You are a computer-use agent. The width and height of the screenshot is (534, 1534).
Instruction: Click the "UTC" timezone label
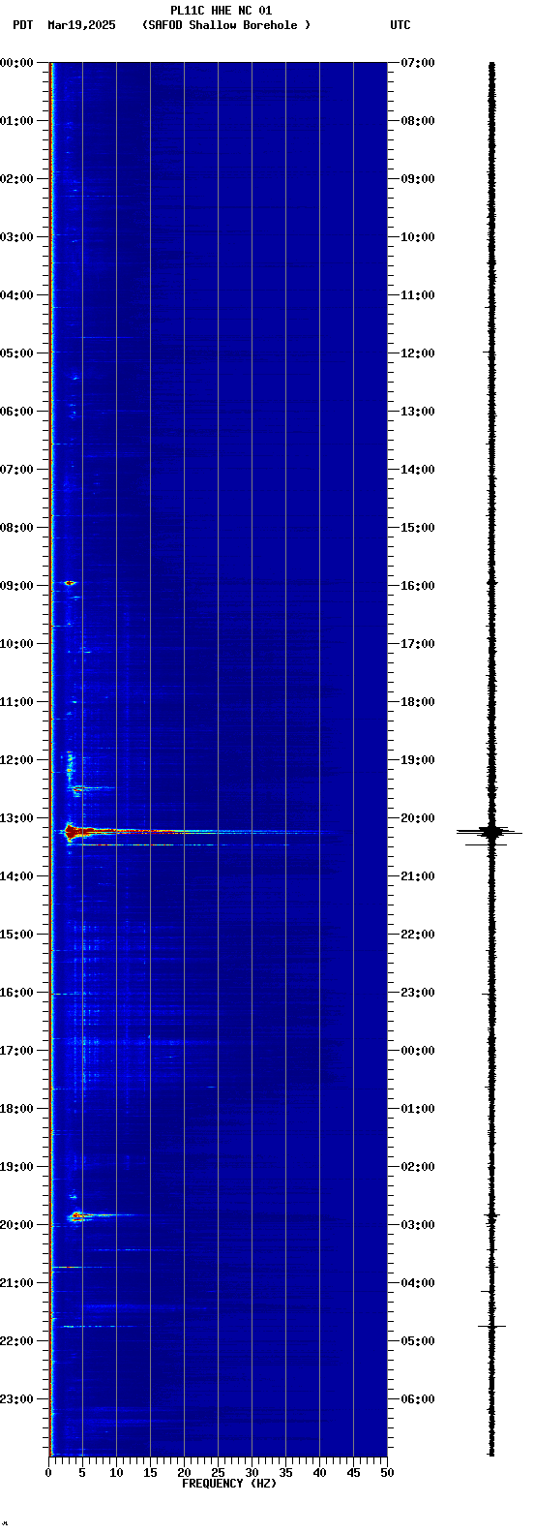point(400,25)
